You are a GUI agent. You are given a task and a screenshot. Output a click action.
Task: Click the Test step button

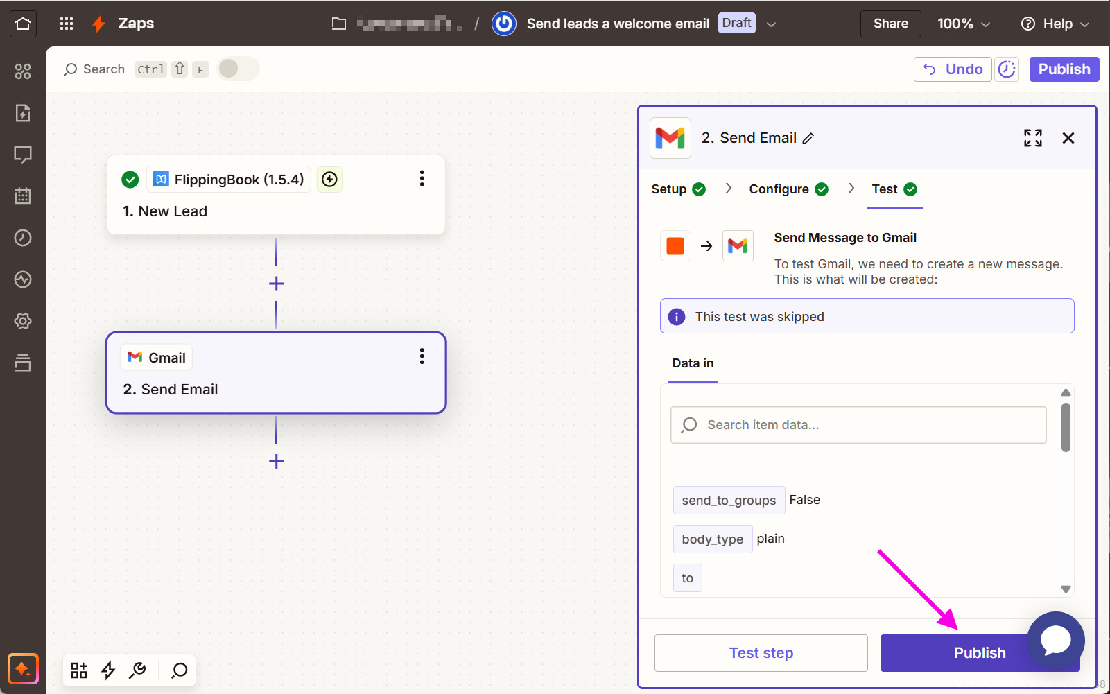[761, 653]
